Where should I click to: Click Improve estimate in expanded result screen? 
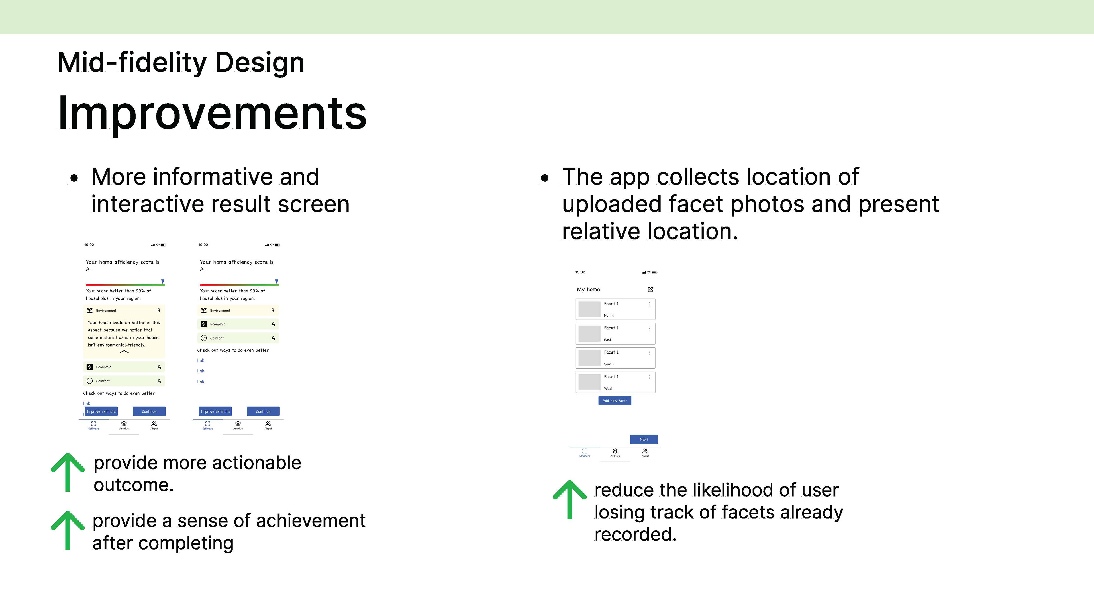click(x=101, y=411)
